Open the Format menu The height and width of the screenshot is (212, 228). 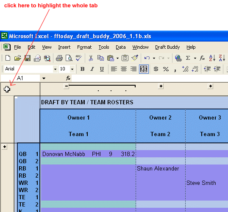click(x=84, y=47)
